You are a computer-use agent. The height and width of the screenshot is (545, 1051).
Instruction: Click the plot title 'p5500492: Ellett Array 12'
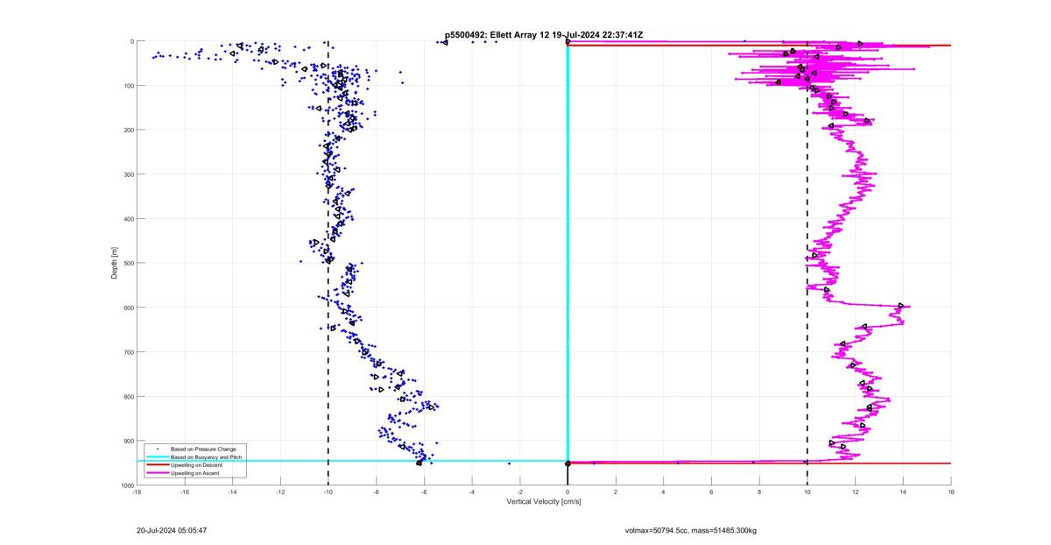pos(497,34)
